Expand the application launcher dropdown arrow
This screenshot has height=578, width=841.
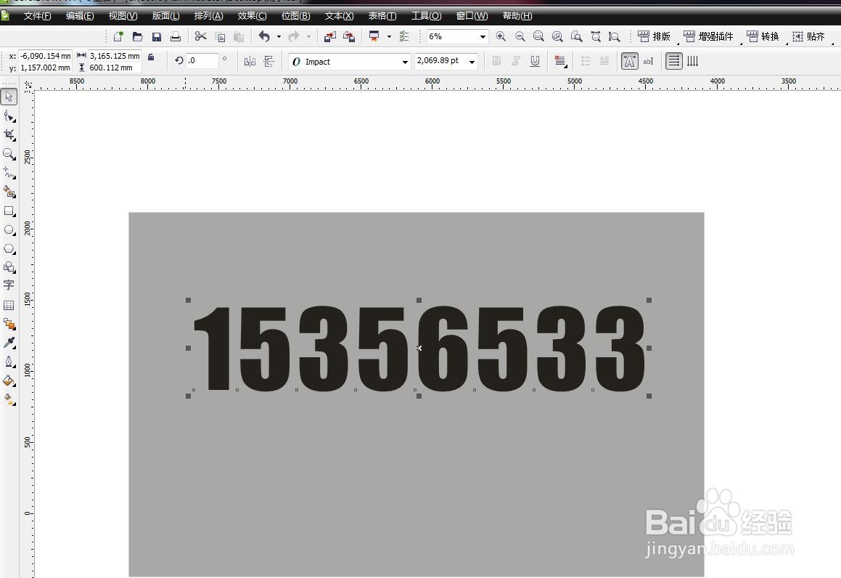coord(389,36)
